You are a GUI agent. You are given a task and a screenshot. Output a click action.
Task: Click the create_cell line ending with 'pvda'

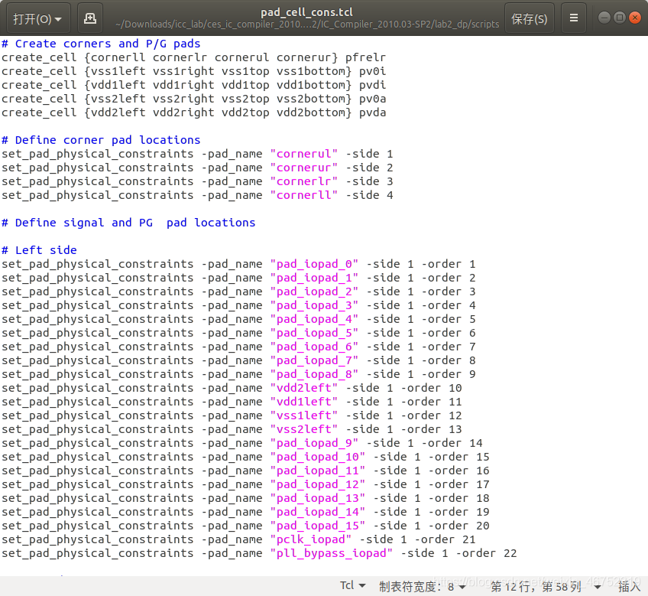tap(193, 112)
